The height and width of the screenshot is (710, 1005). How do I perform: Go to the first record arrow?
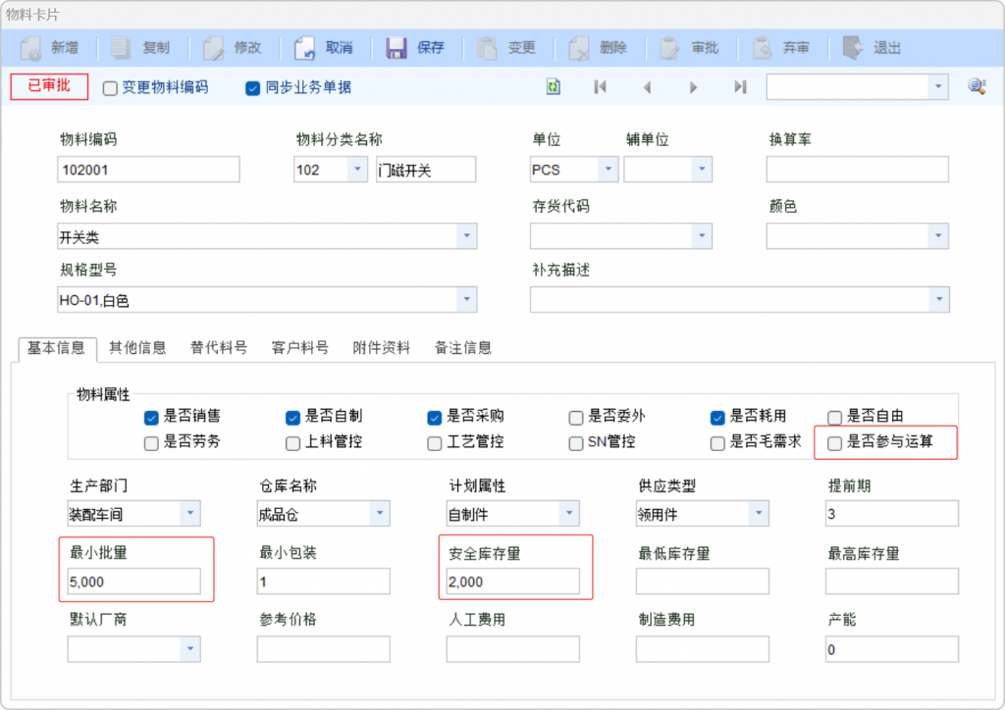[x=600, y=87]
